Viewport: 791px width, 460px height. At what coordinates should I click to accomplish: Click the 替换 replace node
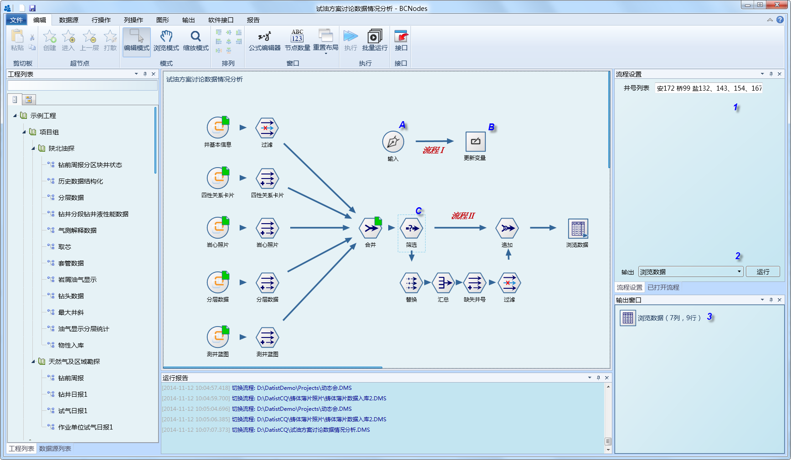coord(411,283)
